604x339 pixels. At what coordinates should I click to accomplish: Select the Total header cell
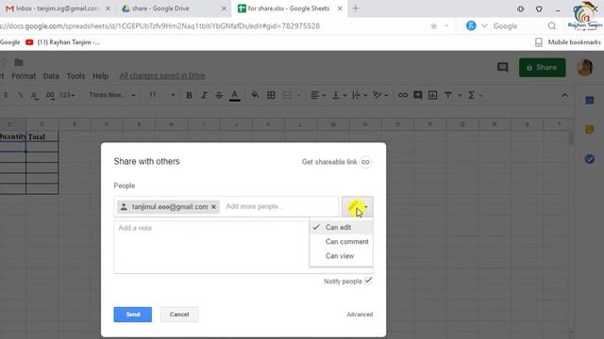[x=42, y=137]
